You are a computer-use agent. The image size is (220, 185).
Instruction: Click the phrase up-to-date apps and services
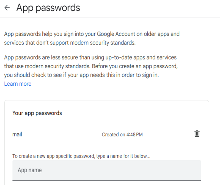coord(141,58)
